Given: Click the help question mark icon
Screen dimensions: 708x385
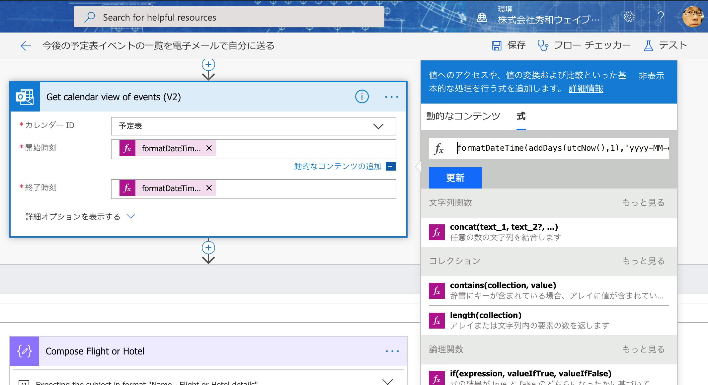Looking at the screenshot, I should (x=661, y=17).
